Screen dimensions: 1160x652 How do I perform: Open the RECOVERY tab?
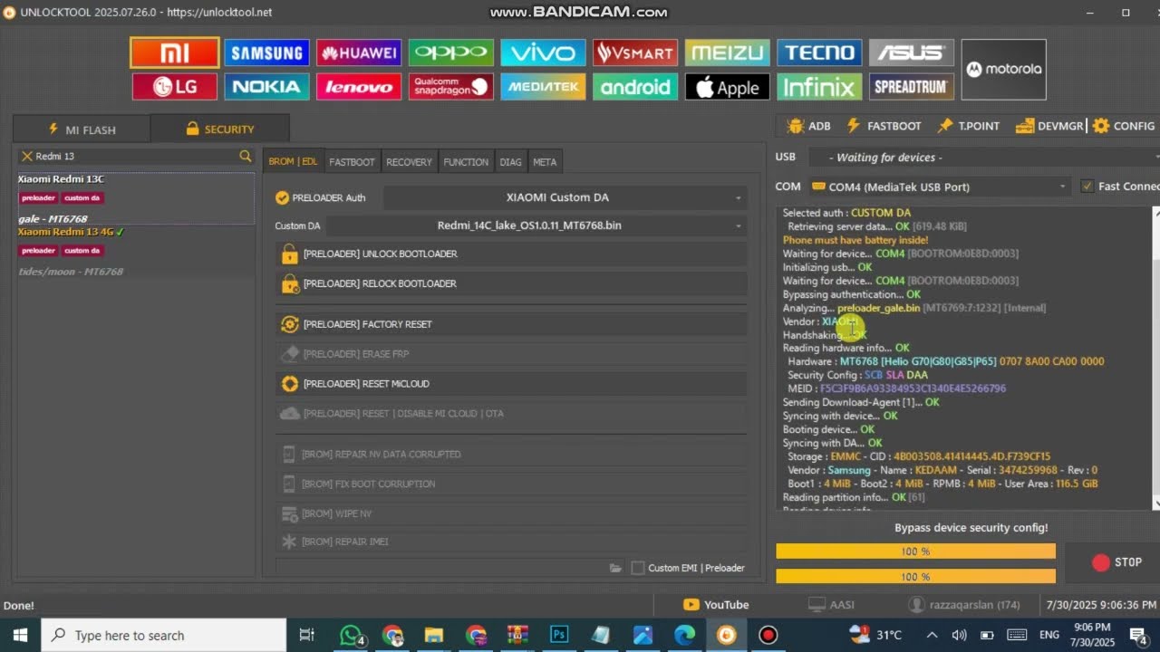pos(409,162)
